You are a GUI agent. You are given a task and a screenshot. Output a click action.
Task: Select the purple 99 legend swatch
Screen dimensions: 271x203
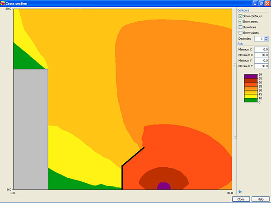251,76
